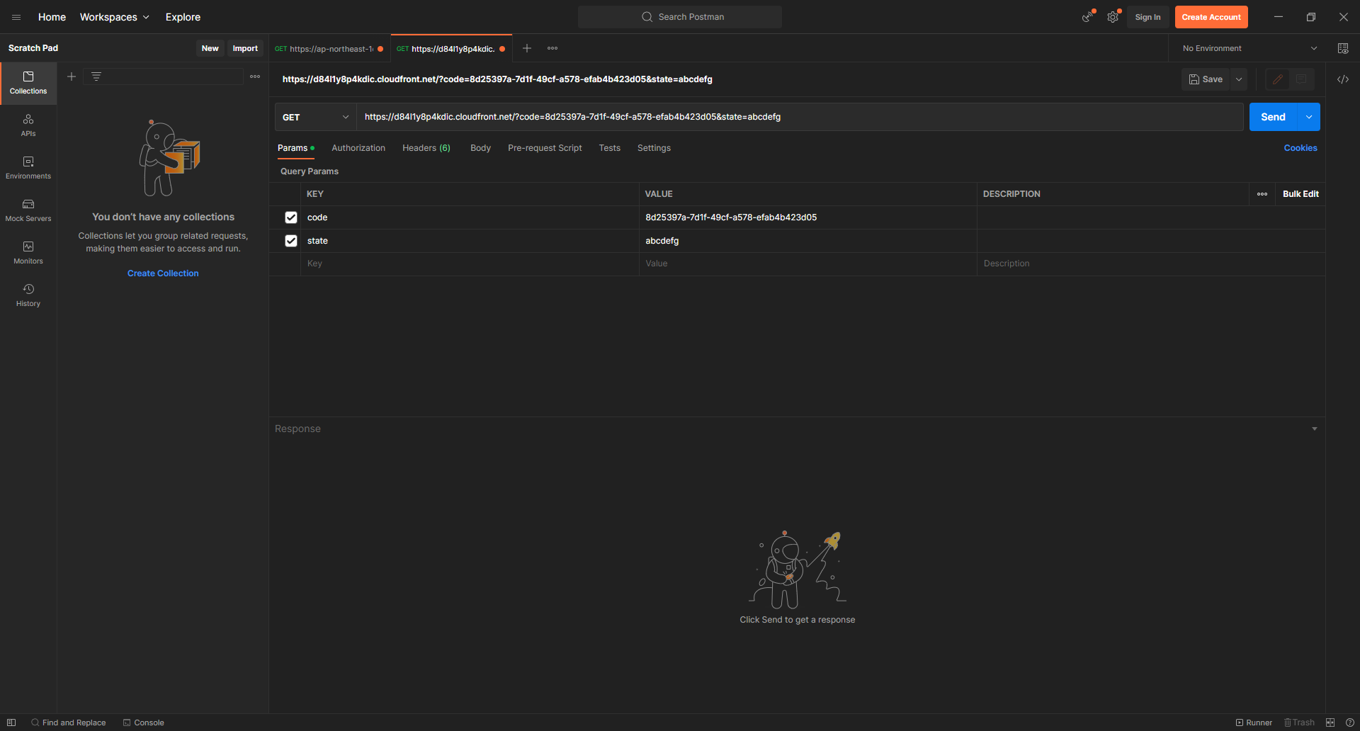Click the plus icon to create a collection

click(x=72, y=76)
